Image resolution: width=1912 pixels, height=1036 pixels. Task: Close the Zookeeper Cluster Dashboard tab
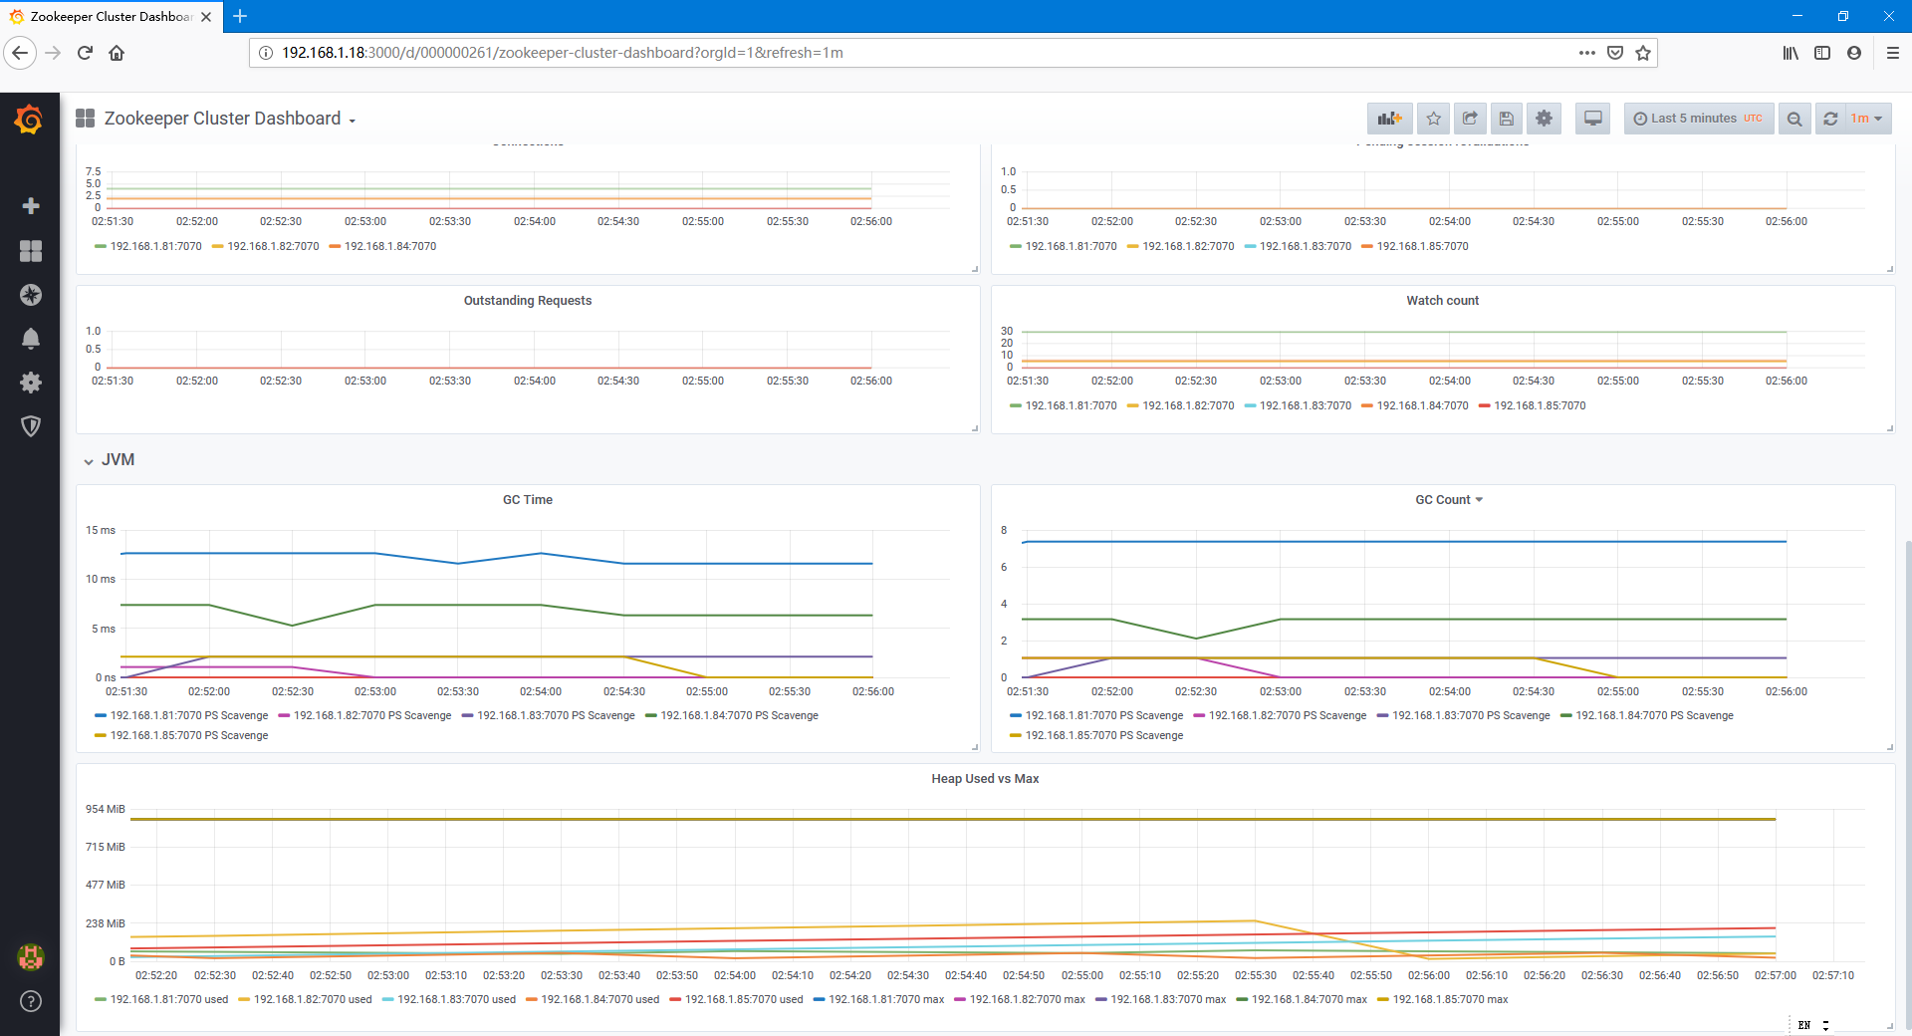tap(206, 17)
